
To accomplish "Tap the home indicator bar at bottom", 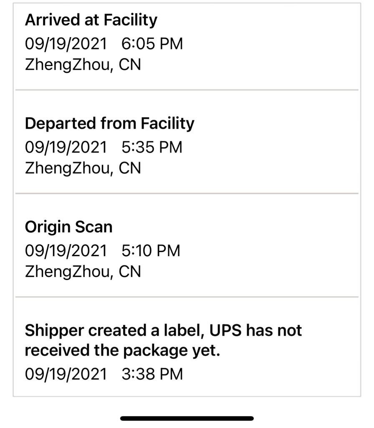I will (187, 418).
